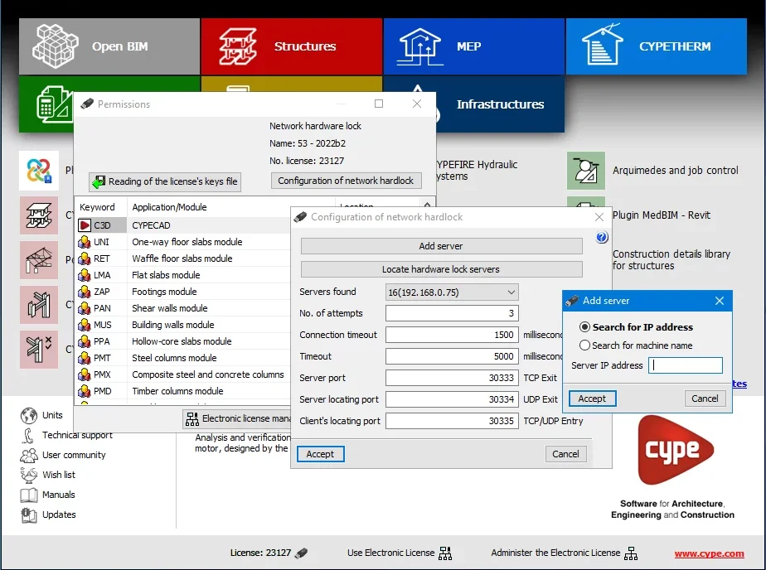Click the PPA module key icon
Image resolution: width=766 pixels, height=570 pixels.
coord(85,341)
